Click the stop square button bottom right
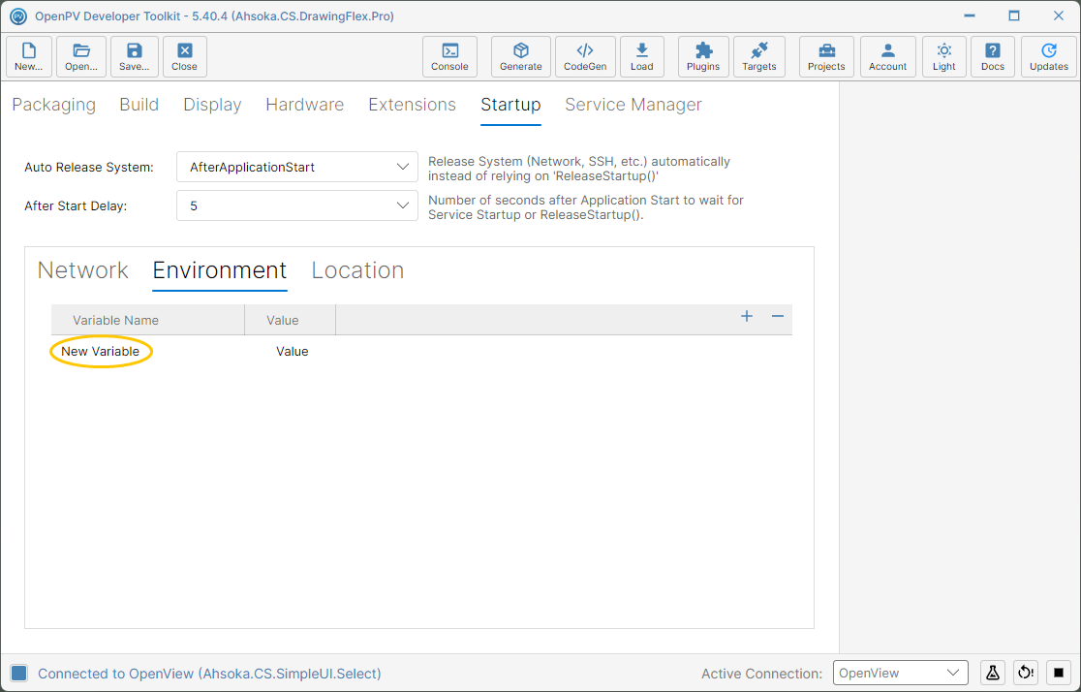 coord(1059,673)
